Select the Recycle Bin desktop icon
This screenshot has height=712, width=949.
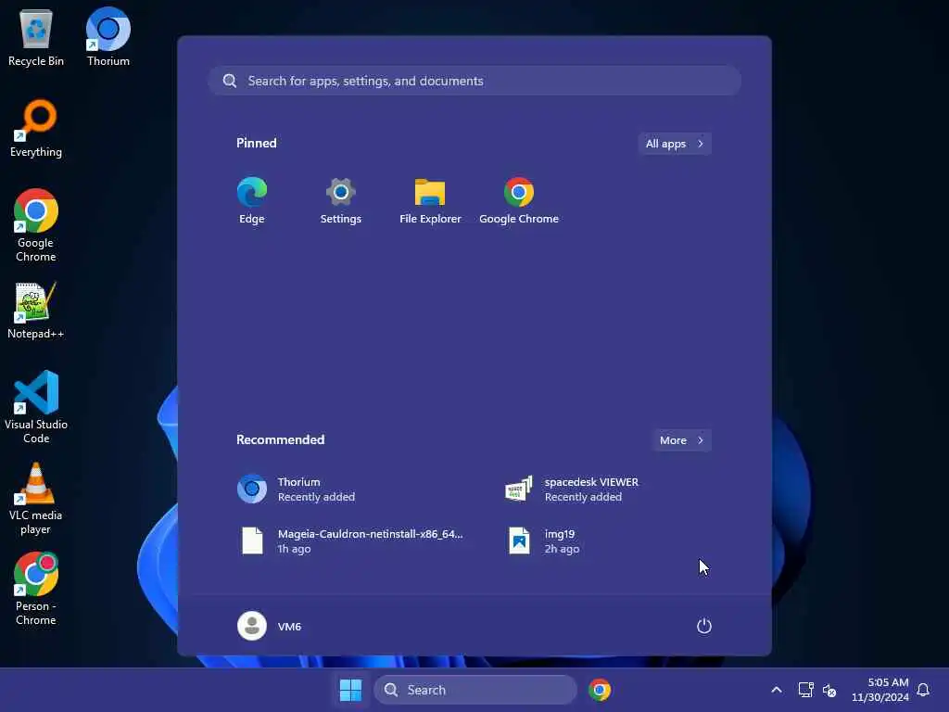tap(36, 37)
